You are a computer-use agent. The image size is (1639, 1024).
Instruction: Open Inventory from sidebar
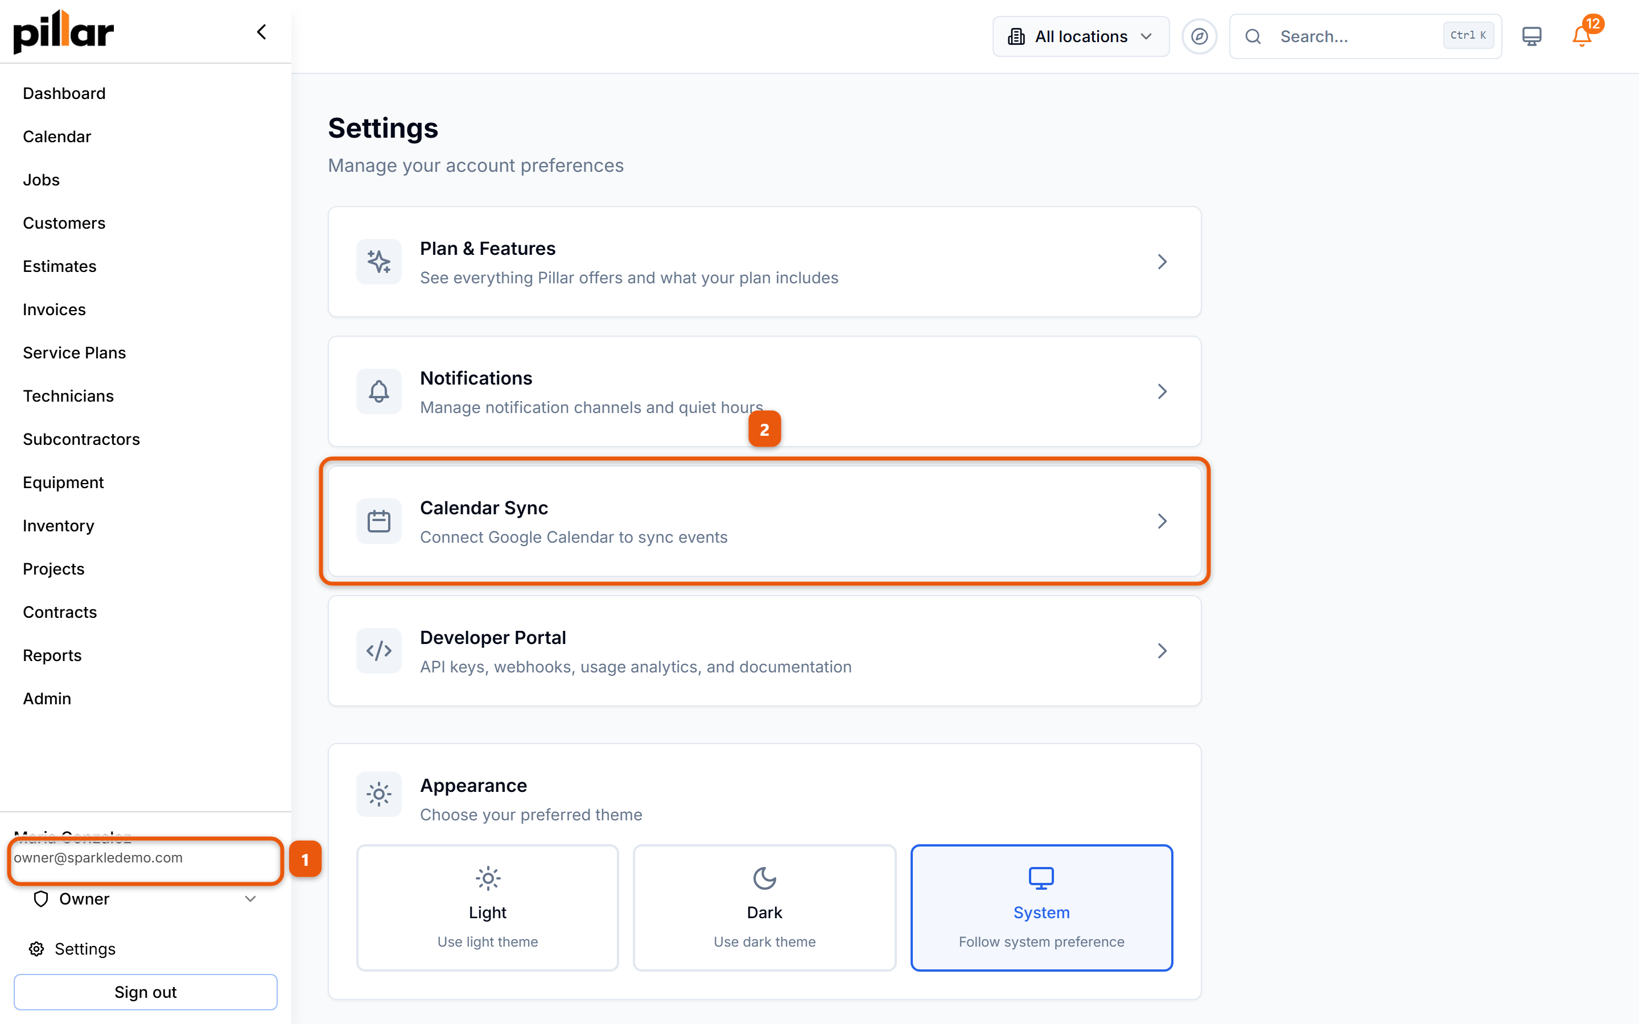58,526
